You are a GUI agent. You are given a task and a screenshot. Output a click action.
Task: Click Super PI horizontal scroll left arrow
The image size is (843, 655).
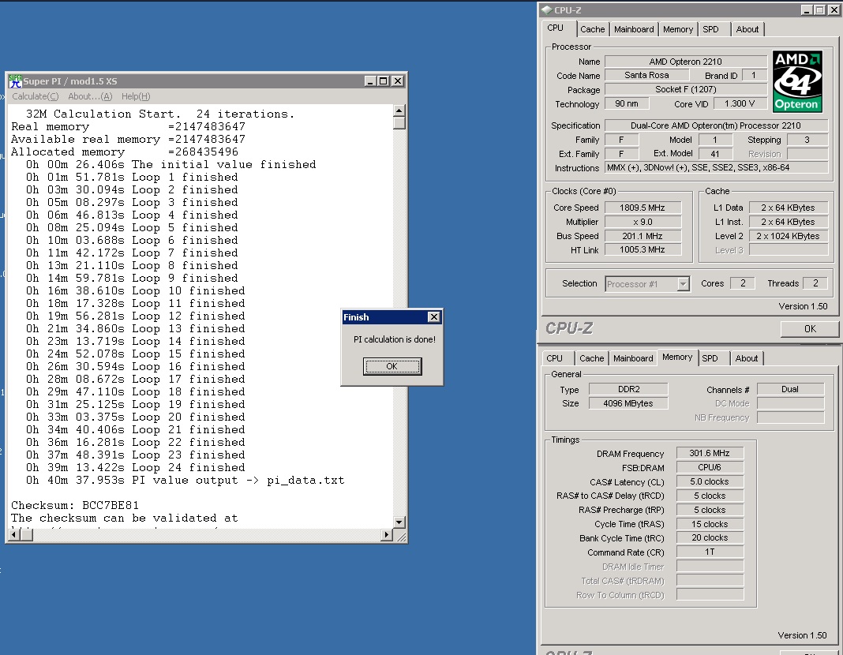click(15, 534)
